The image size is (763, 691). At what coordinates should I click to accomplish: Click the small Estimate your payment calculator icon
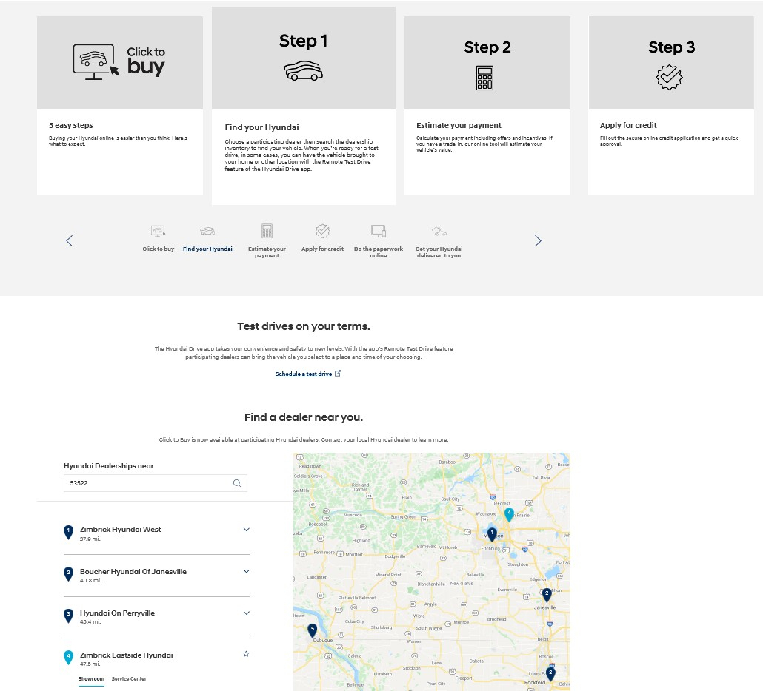click(267, 230)
